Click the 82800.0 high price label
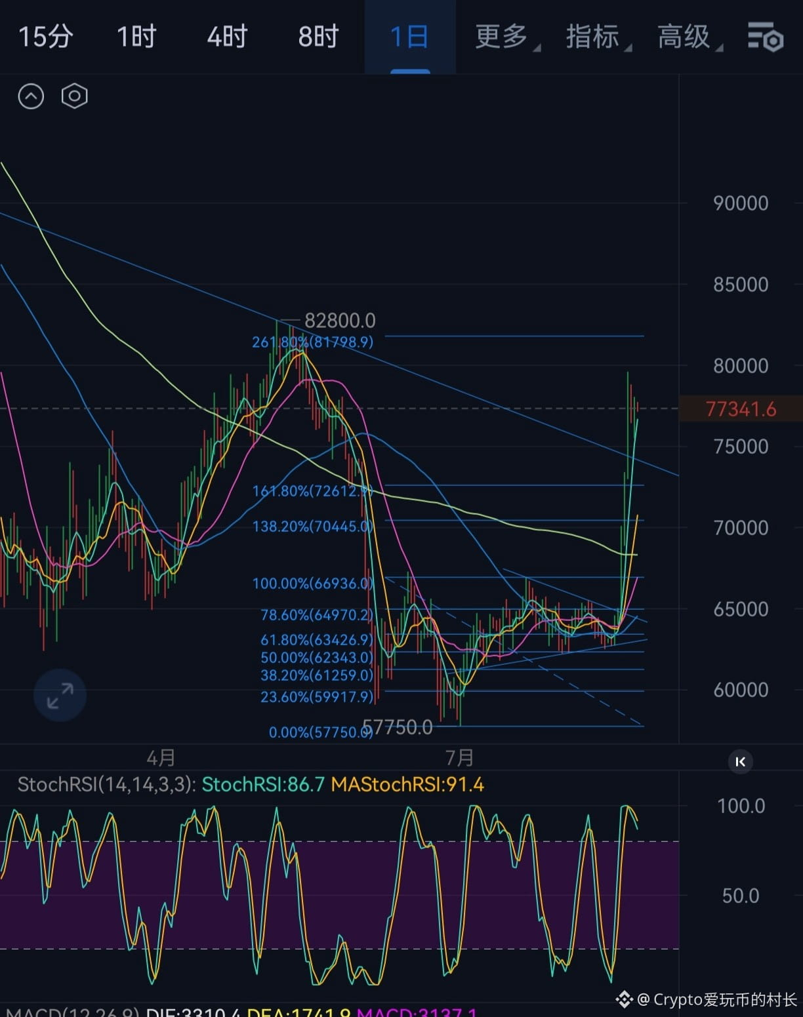Screen dimensions: 803x1017 pos(340,321)
